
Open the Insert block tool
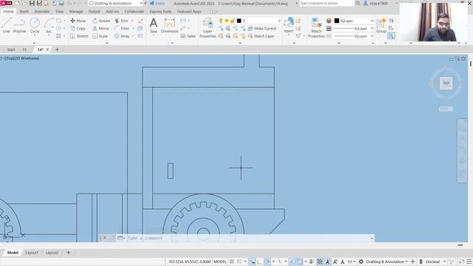289,25
